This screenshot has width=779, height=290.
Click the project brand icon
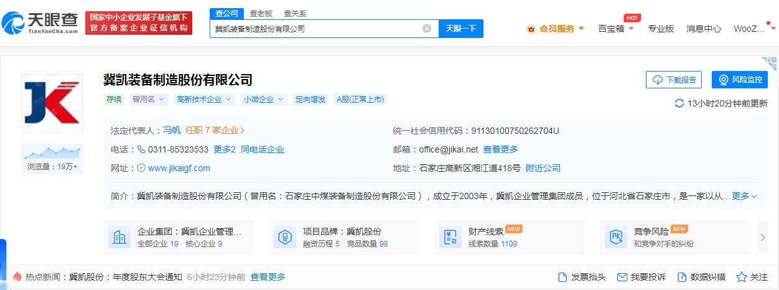click(x=285, y=237)
